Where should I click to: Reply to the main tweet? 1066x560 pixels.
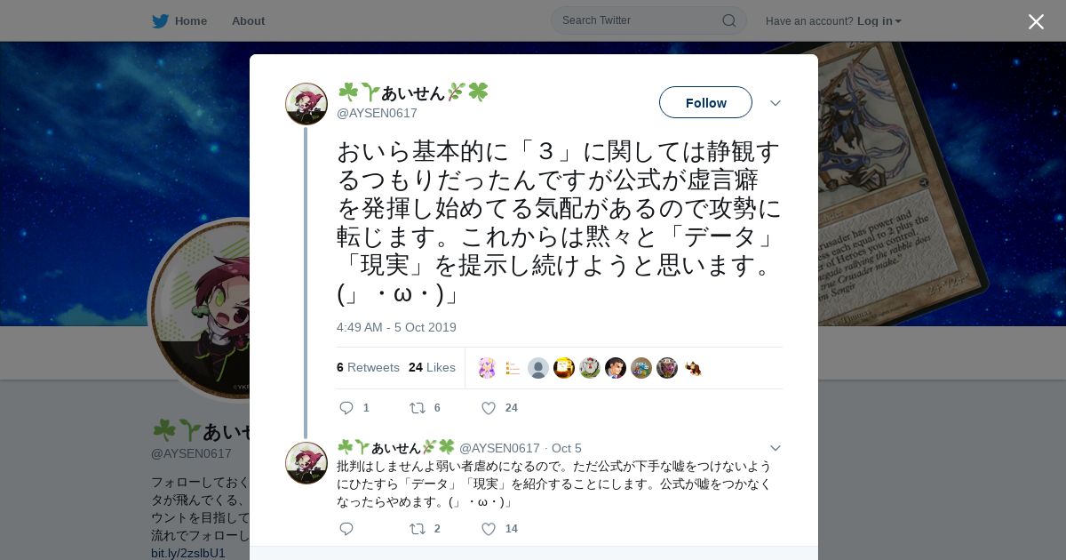[346, 408]
